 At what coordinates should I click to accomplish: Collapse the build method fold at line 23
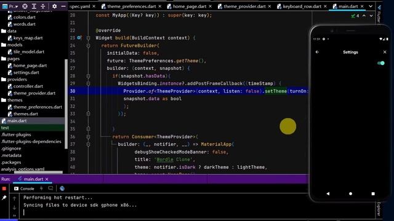[x=88, y=38]
